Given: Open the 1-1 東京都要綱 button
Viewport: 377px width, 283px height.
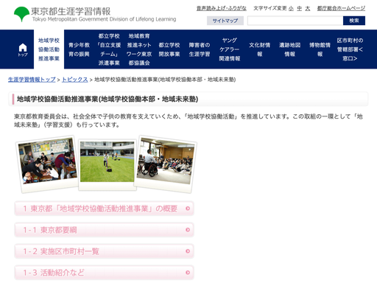Looking at the screenshot, I should coord(104,230).
